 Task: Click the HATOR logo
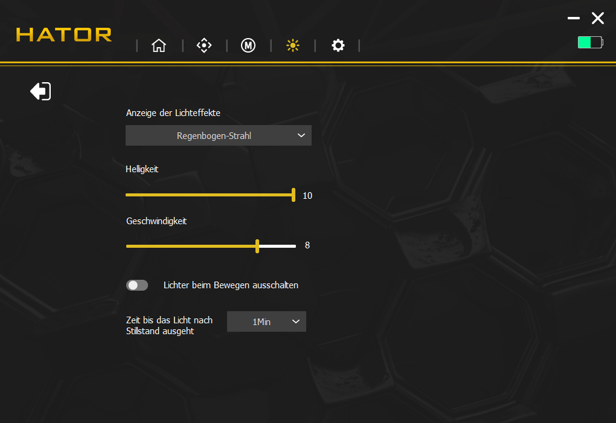(64, 34)
